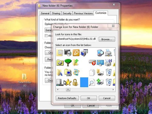Open the Sharing tab

tap(56, 13)
